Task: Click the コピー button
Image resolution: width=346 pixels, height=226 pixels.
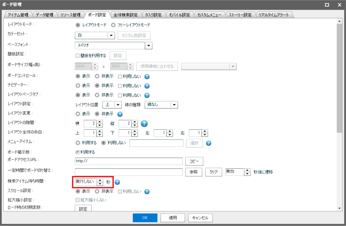Action: (194, 161)
